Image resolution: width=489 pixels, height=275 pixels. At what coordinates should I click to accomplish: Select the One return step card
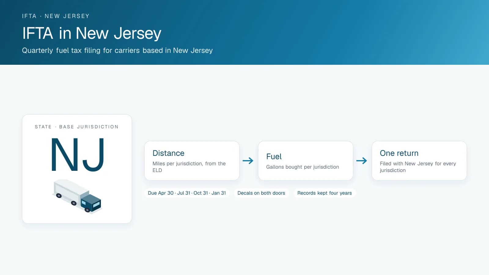click(x=419, y=161)
